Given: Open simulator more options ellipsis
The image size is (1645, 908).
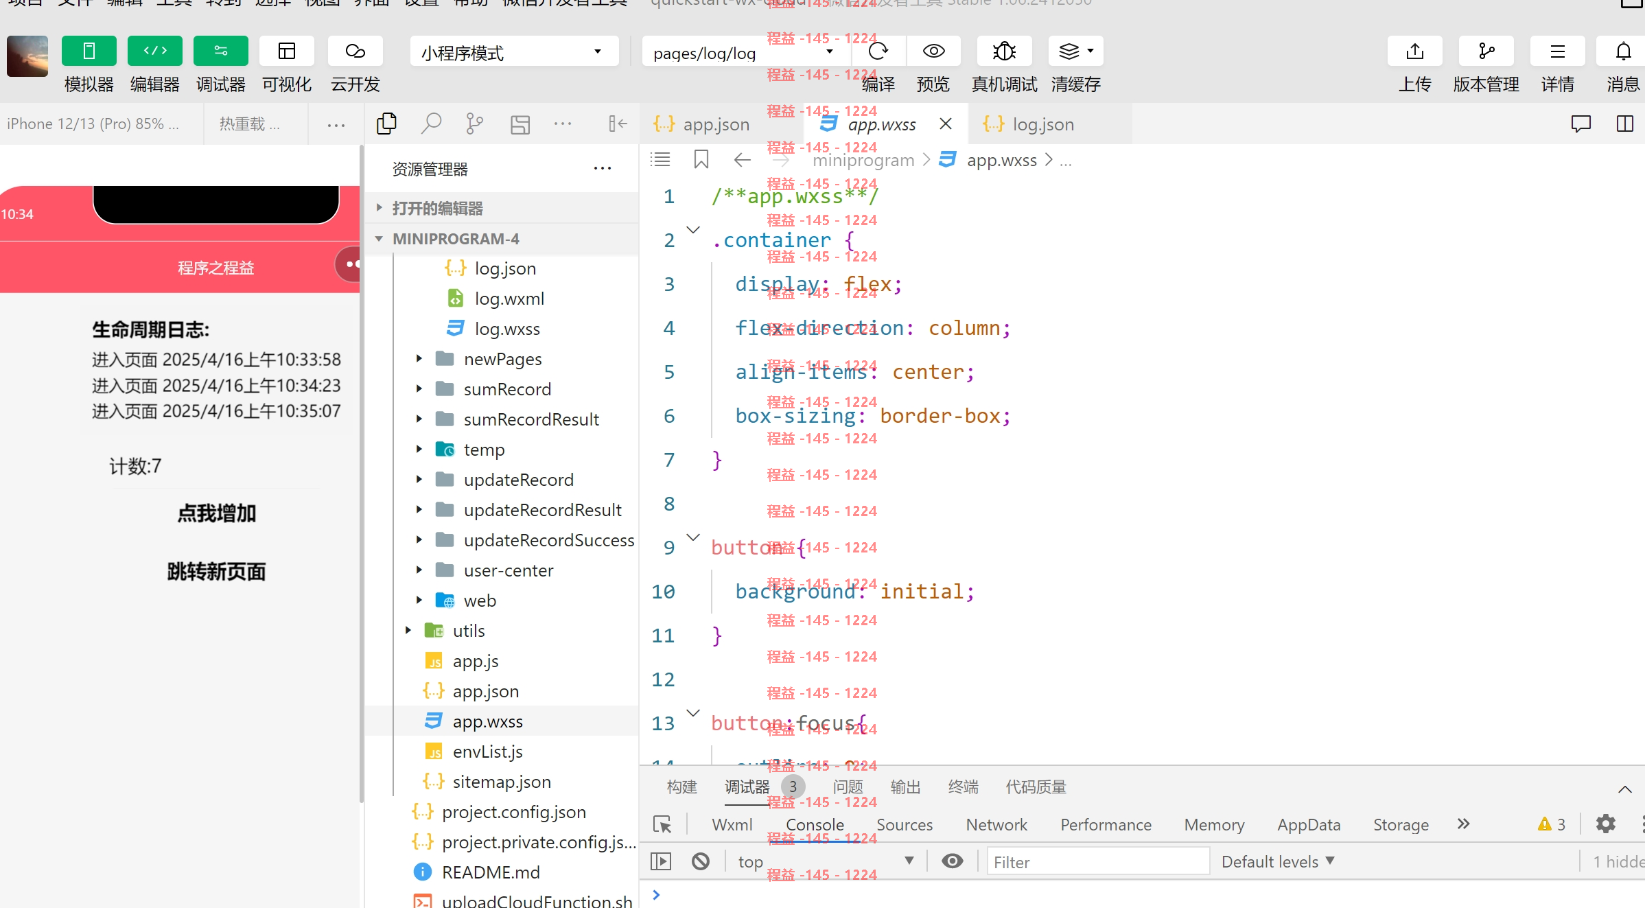Looking at the screenshot, I should pyautogui.click(x=336, y=126).
